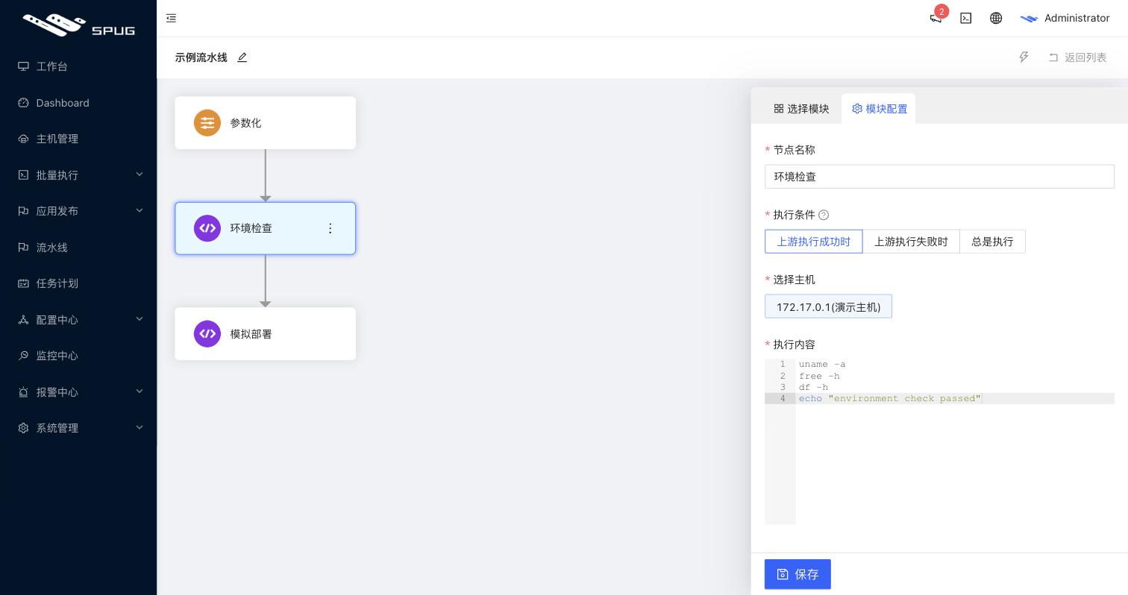Click 返回列表 to go back
Viewport: 1128px width, 595px height.
1077,57
